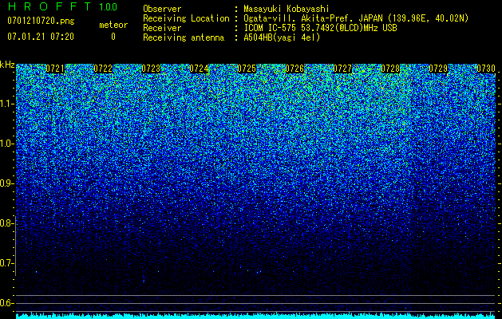Screen dimensions: 502x319
Task: Click the 0722 time marker
Action: coord(103,69)
